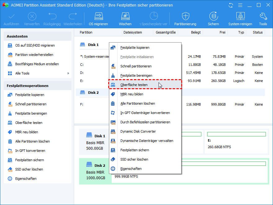Choose SSD sicher löschen in the context menu
Screen dimensions: 273x205
click(145, 159)
